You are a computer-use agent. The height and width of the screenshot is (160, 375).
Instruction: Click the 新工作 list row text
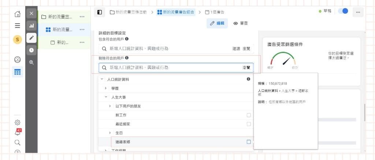[x=121, y=115]
